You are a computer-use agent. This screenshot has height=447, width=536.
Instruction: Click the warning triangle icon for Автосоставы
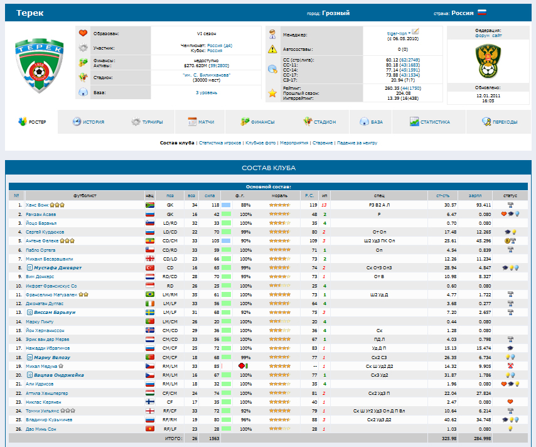[x=272, y=49]
